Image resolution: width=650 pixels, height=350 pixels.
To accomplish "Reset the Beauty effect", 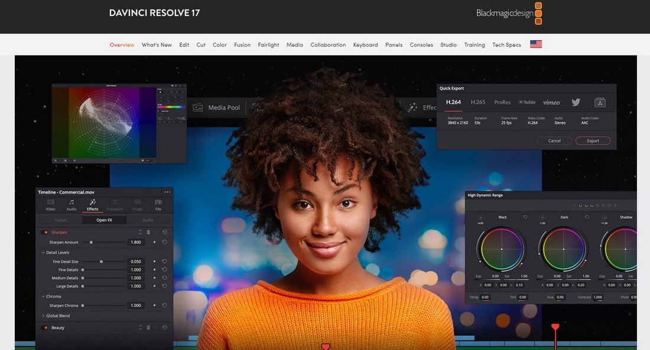I will click(165, 328).
